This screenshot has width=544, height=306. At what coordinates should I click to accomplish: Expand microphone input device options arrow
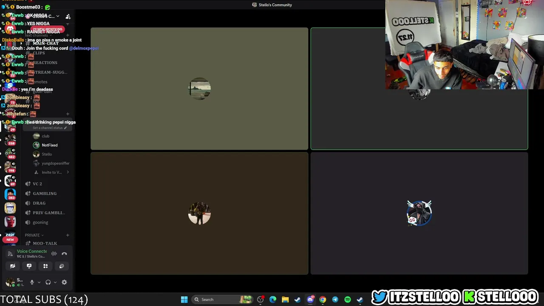[39, 282]
